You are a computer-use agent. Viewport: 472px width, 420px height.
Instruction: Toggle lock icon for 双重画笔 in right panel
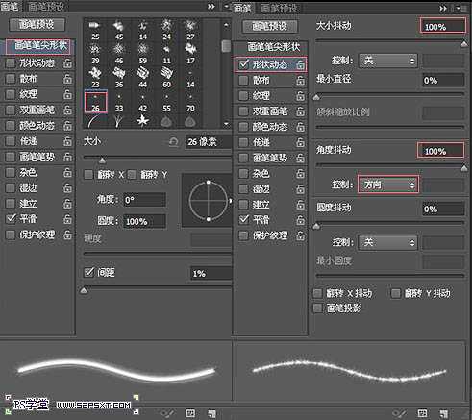tap(300, 111)
